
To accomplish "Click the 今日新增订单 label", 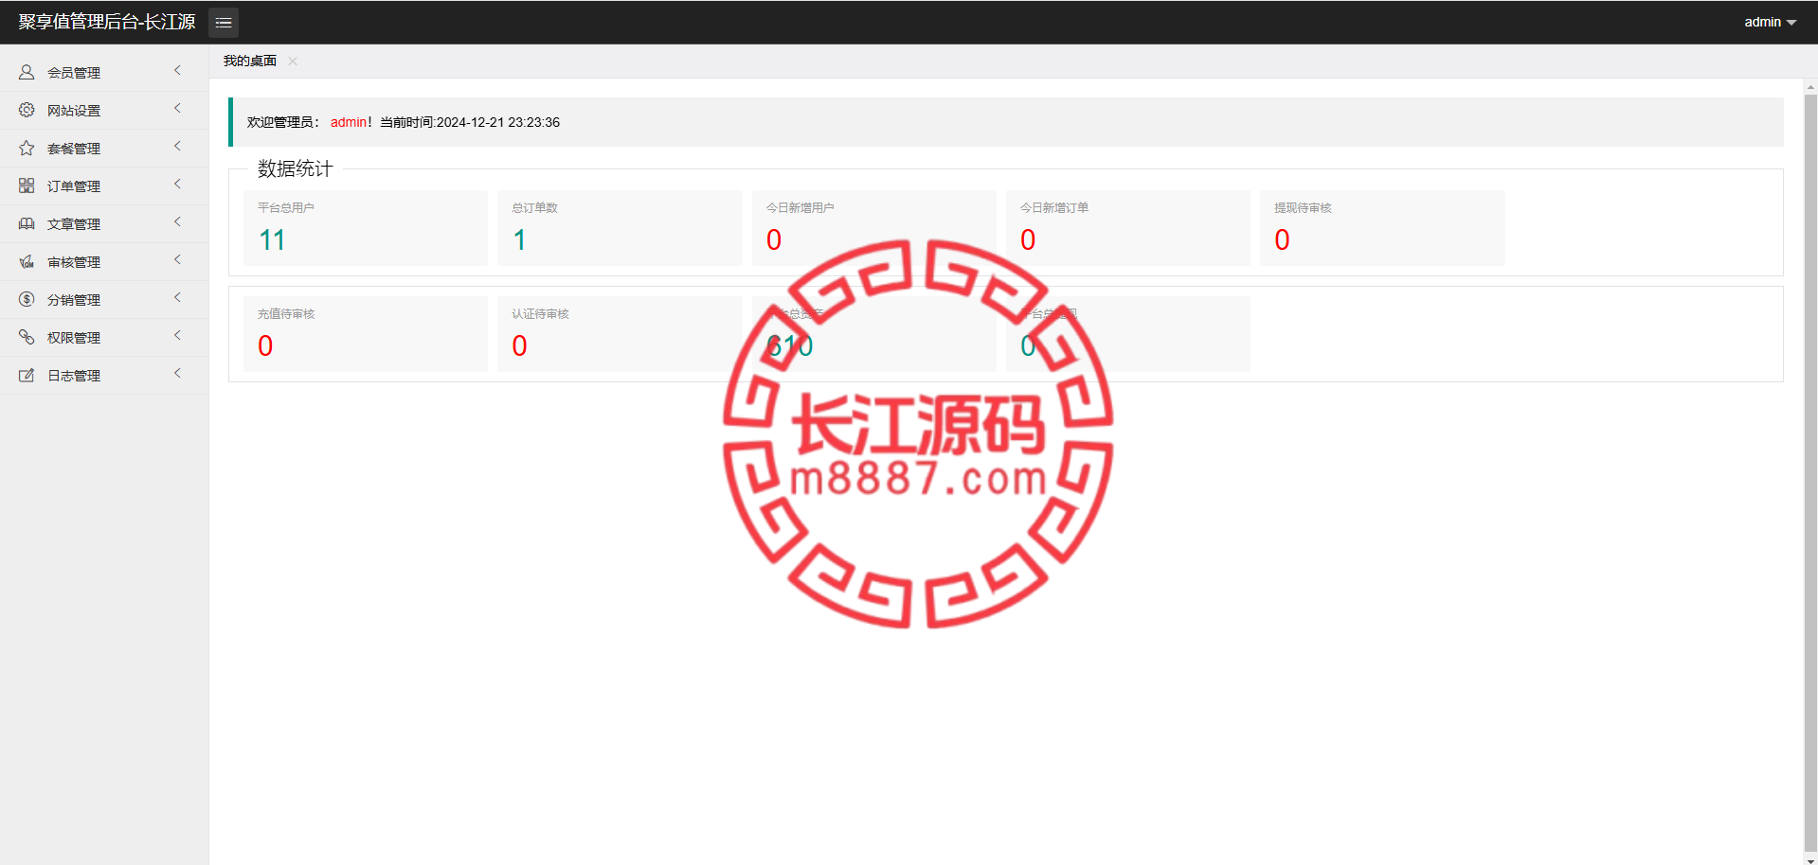I will click(x=1053, y=207).
